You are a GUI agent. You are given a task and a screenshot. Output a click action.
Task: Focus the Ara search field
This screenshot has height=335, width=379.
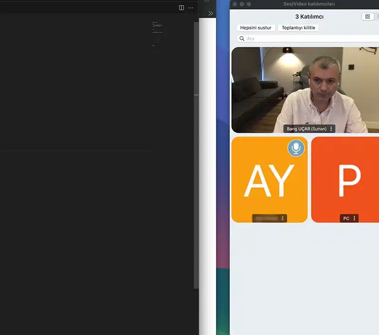coord(308,39)
